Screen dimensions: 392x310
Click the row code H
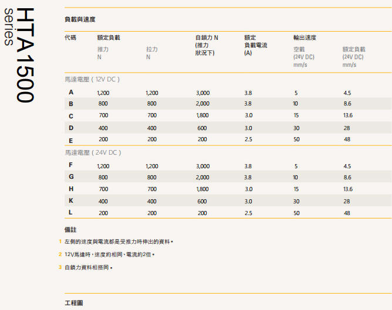click(71, 189)
